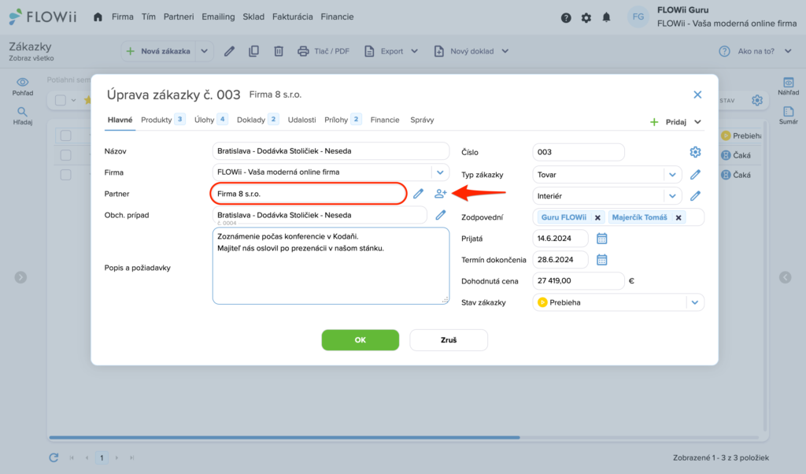Open Sumár panel on right sidebar
This screenshot has height=474, width=806.
pos(788,116)
